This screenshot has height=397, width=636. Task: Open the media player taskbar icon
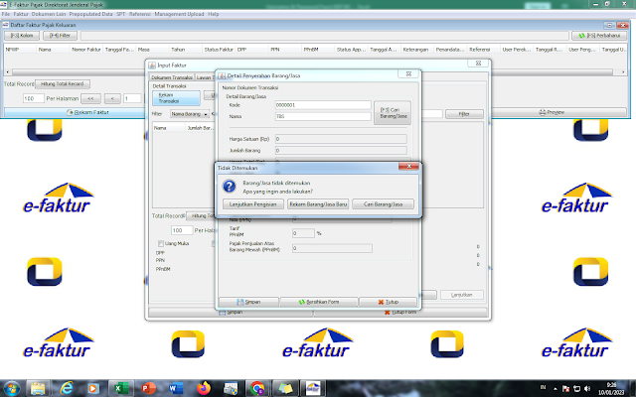92,388
